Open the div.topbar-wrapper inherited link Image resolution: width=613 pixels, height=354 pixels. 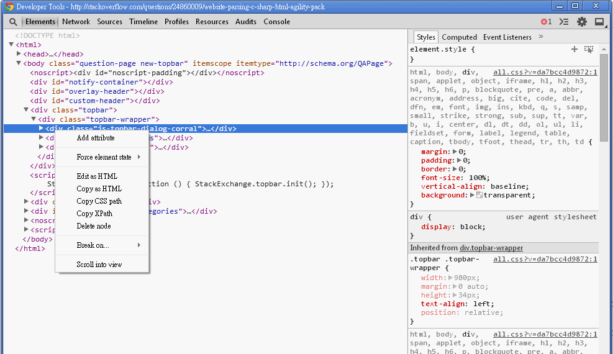point(491,248)
